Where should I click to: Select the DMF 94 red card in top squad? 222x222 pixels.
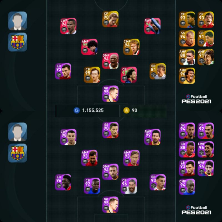[110, 61]
